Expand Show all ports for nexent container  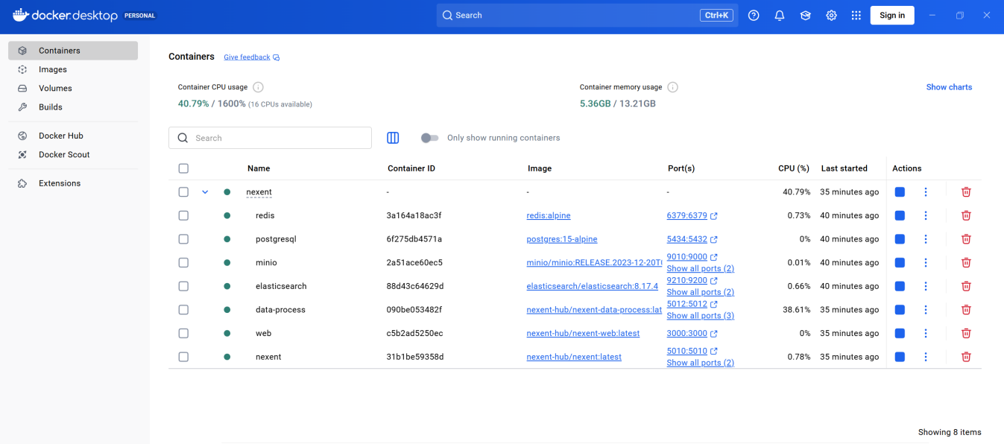pyautogui.click(x=700, y=363)
